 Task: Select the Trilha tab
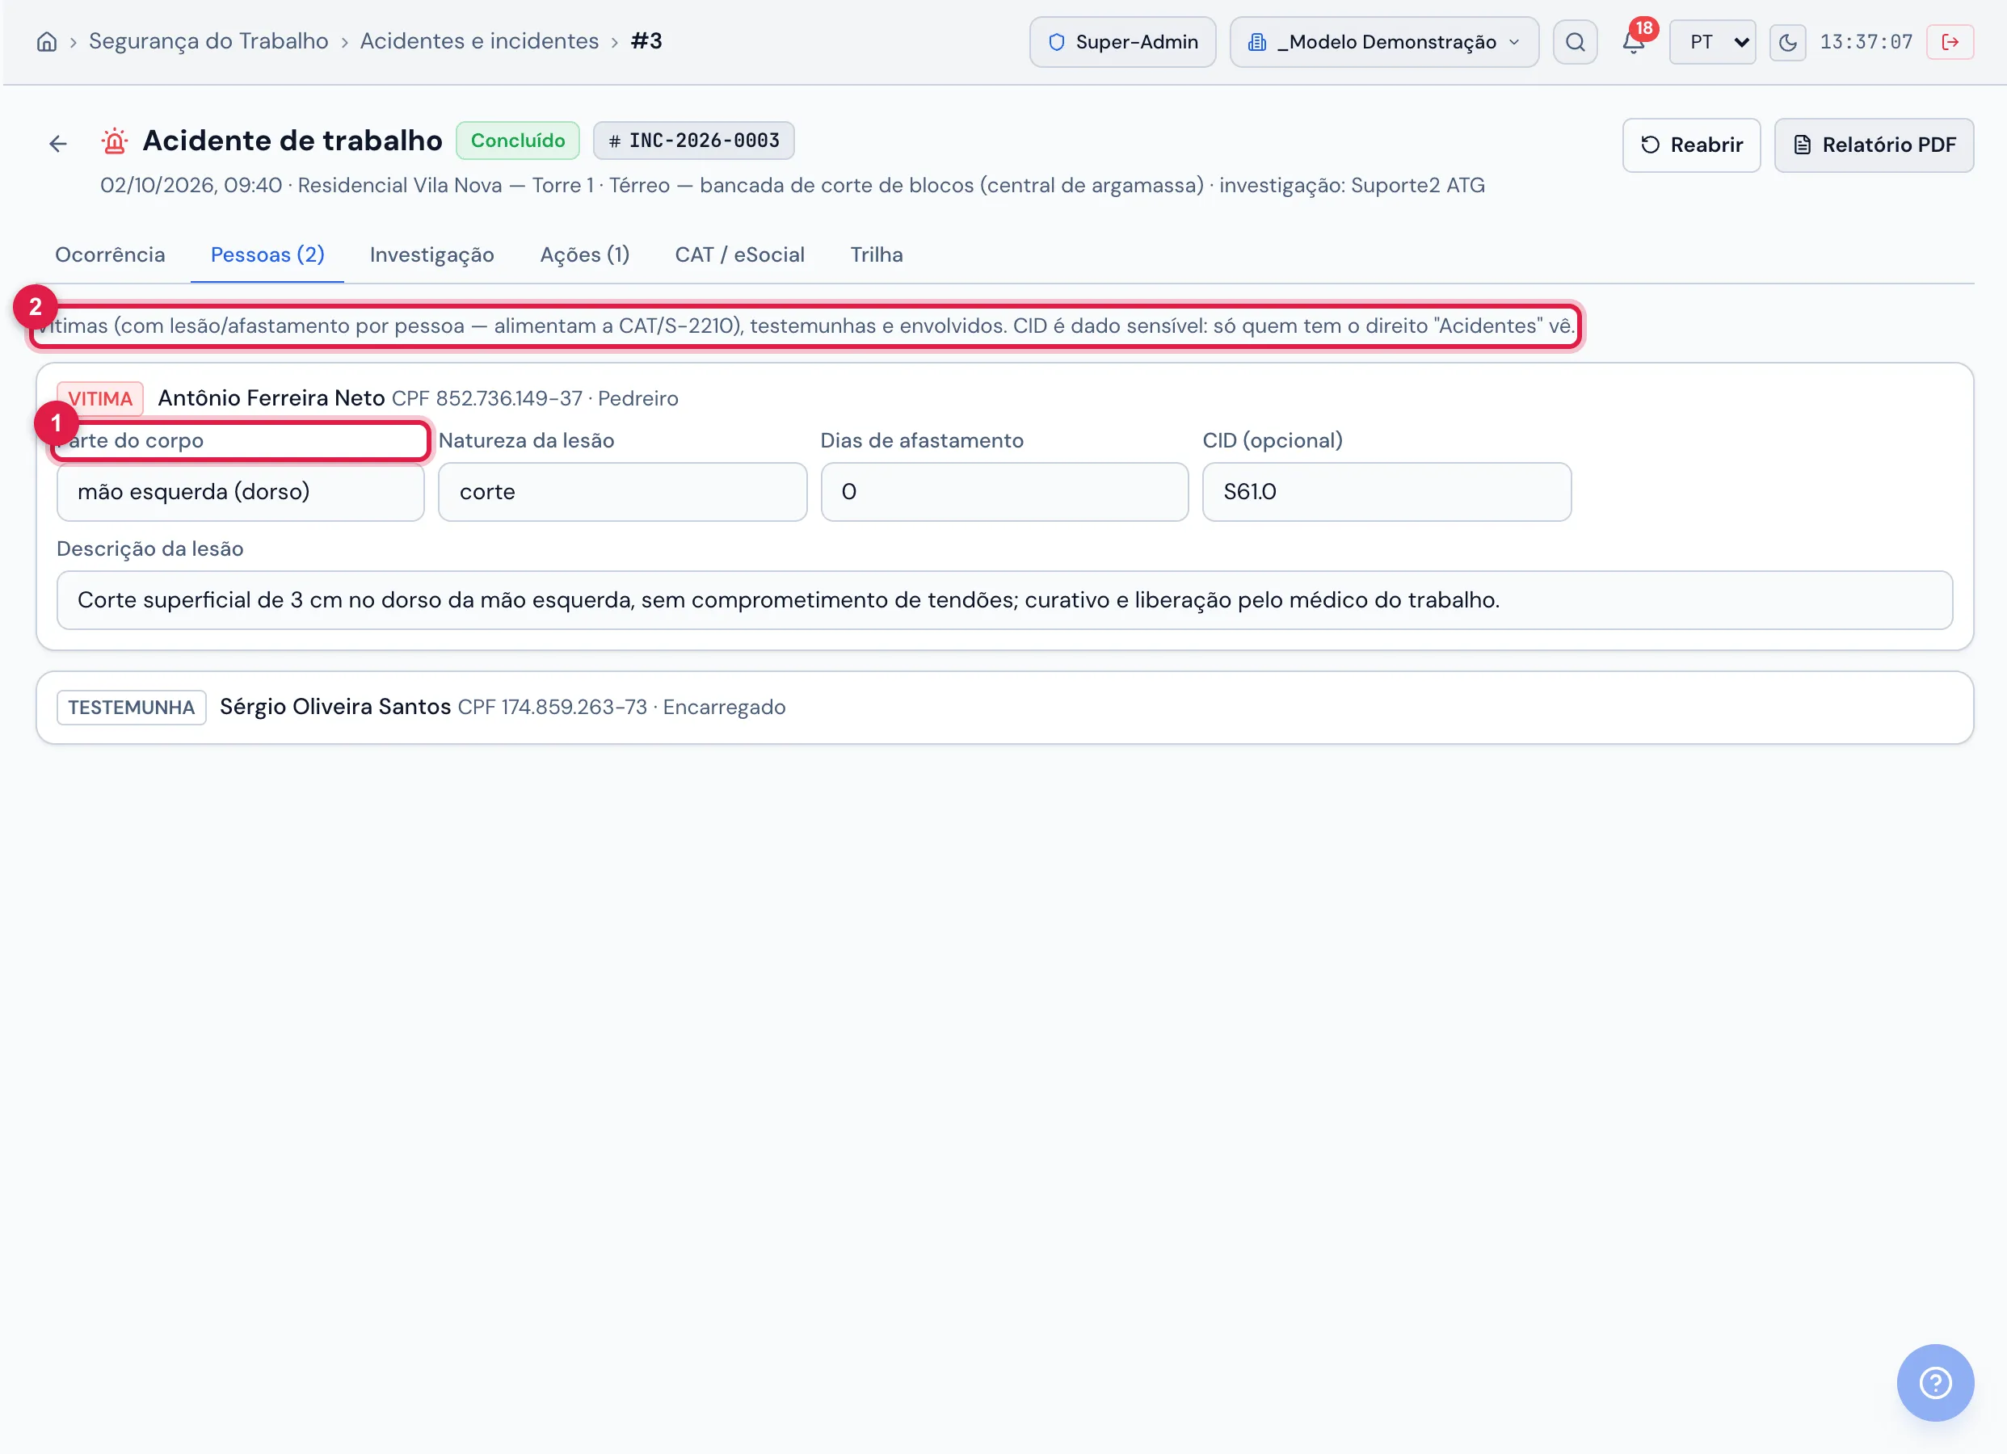click(x=876, y=255)
